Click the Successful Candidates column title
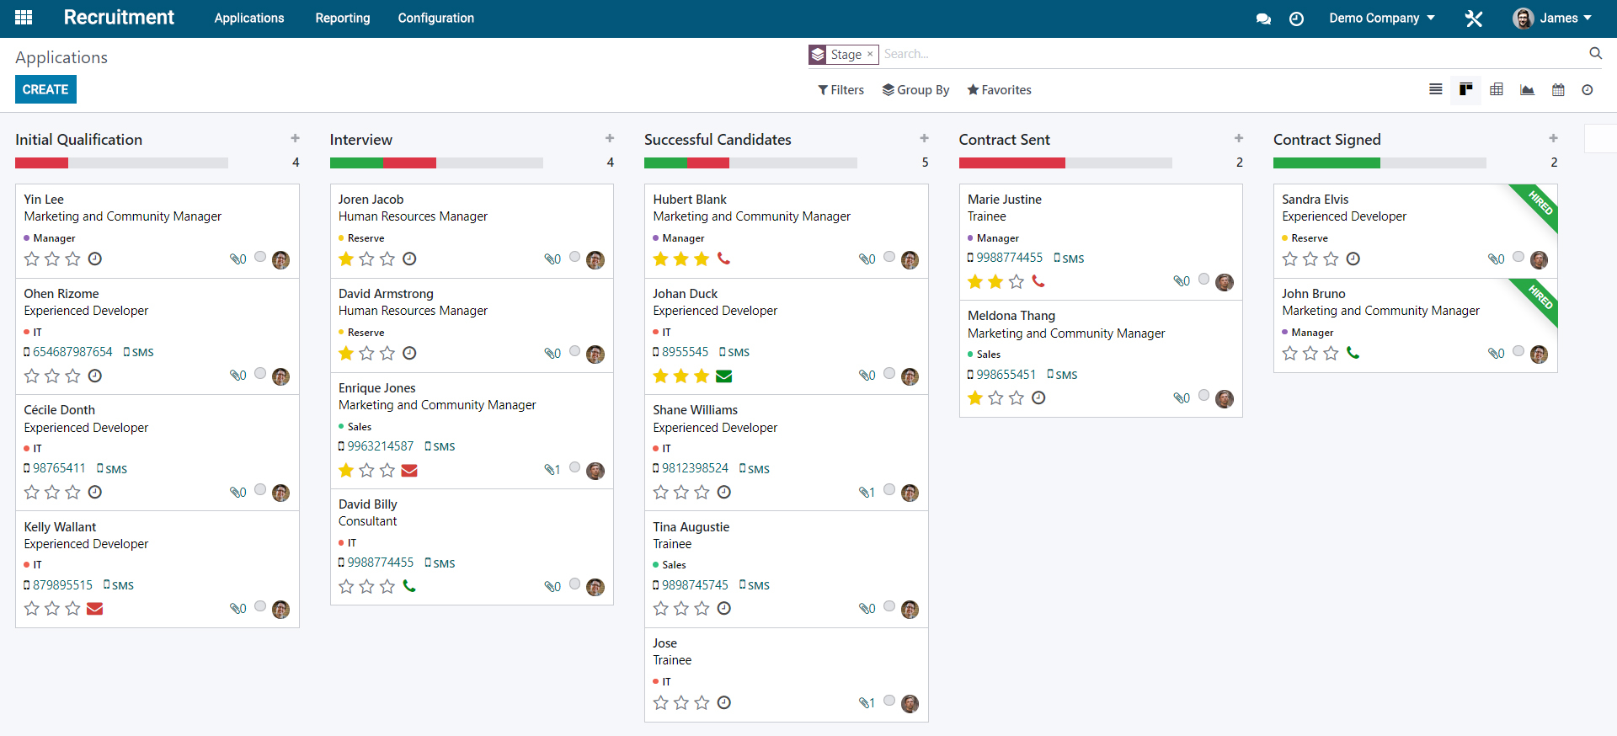Viewport: 1617px width, 736px height. click(718, 140)
